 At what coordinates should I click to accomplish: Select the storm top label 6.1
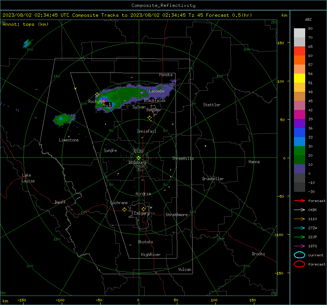click(x=107, y=104)
